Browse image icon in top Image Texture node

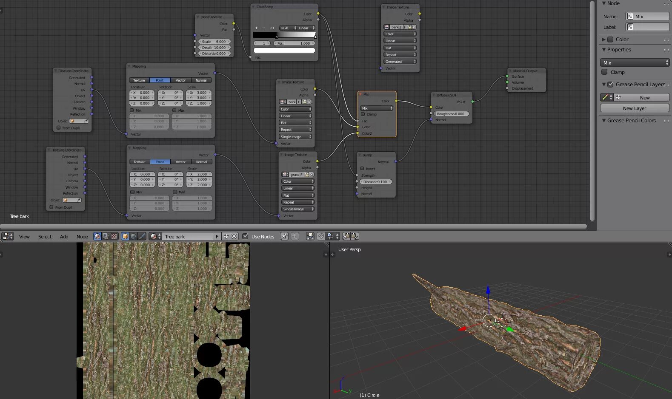point(387,27)
